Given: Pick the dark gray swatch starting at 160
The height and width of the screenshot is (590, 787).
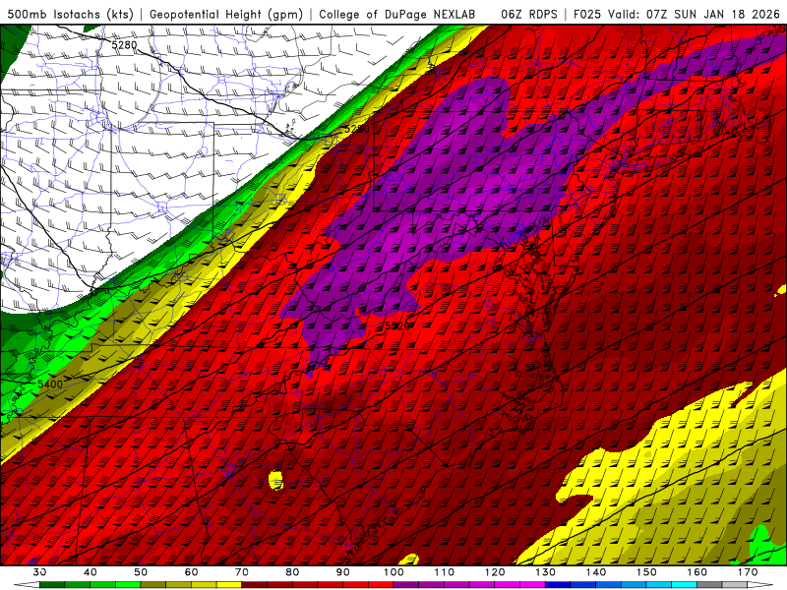Looking at the screenshot, I should coord(709,584).
